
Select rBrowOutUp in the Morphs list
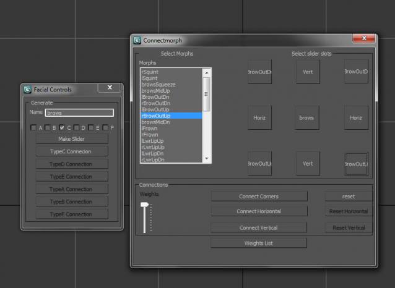pos(156,116)
